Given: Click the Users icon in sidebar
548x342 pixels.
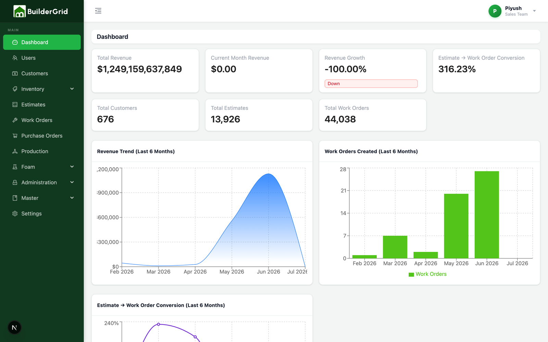Looking at the screenshot, I should coord(15,58).
